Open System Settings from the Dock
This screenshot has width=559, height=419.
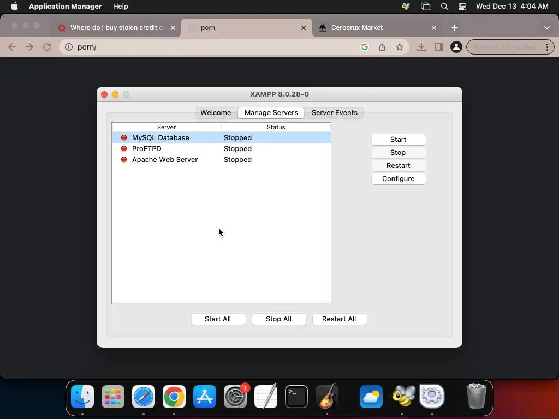click(x=235, y=397)
